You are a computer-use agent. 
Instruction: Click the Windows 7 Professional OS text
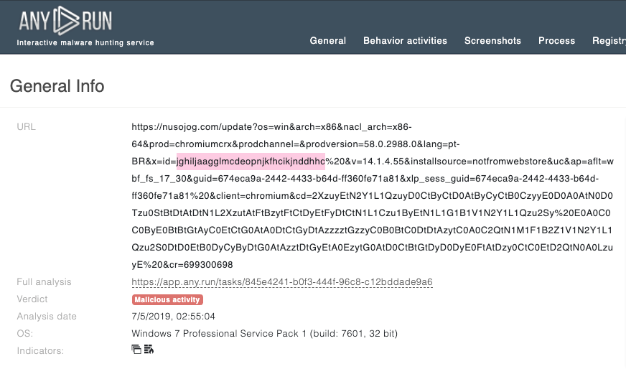point(264,334)
